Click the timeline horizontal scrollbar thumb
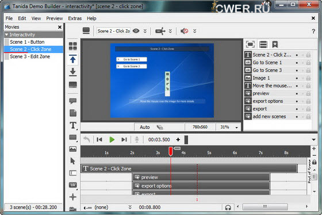Image resolution: width=322 pixels, height=215 pixels. (x=265, y=206)
